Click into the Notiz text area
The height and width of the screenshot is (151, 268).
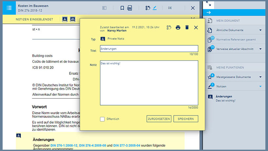149,83
